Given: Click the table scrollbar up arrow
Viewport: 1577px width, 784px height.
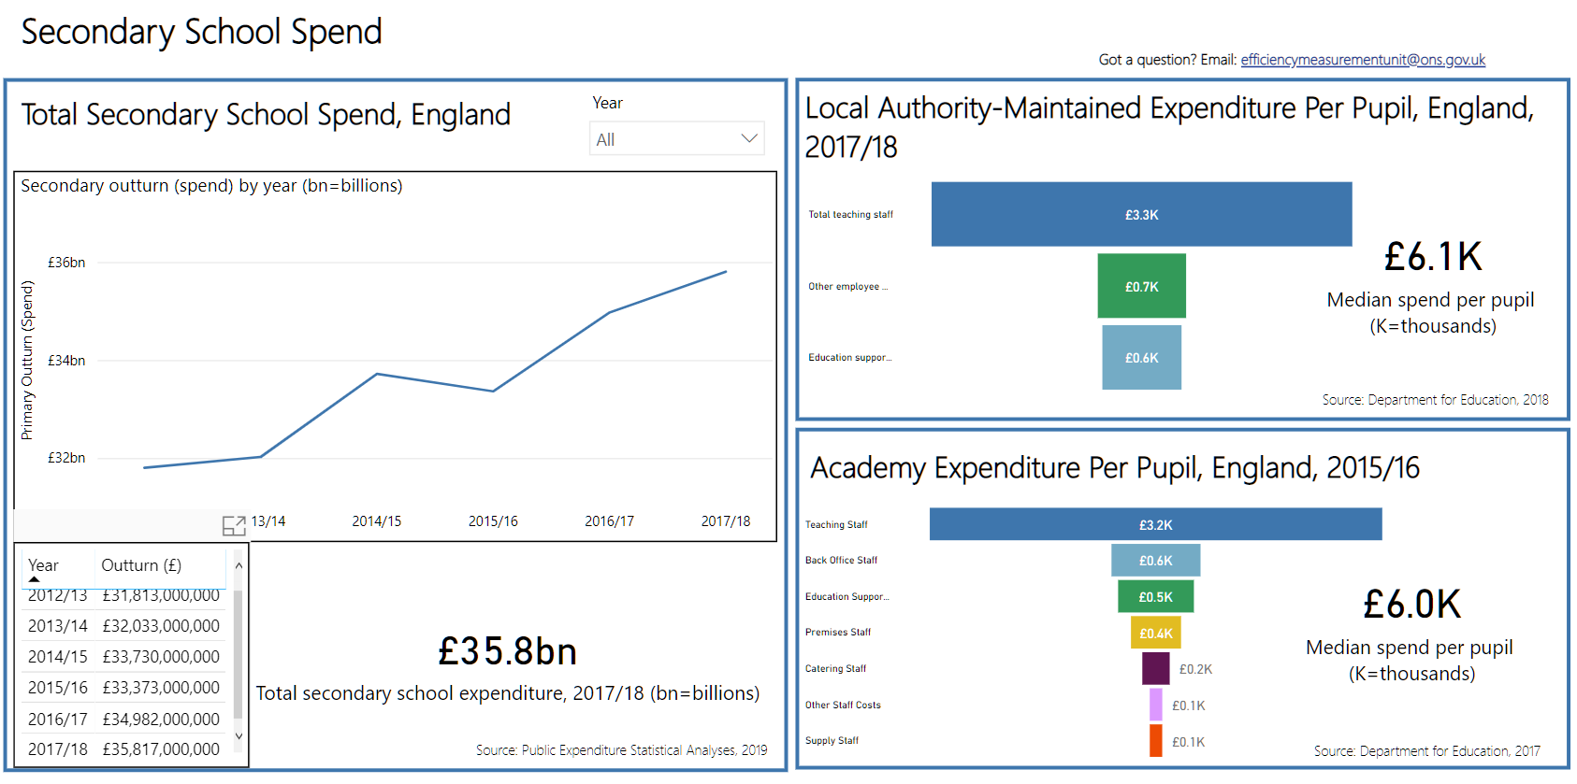Looking at the screenshot, I should pos(239,565).
